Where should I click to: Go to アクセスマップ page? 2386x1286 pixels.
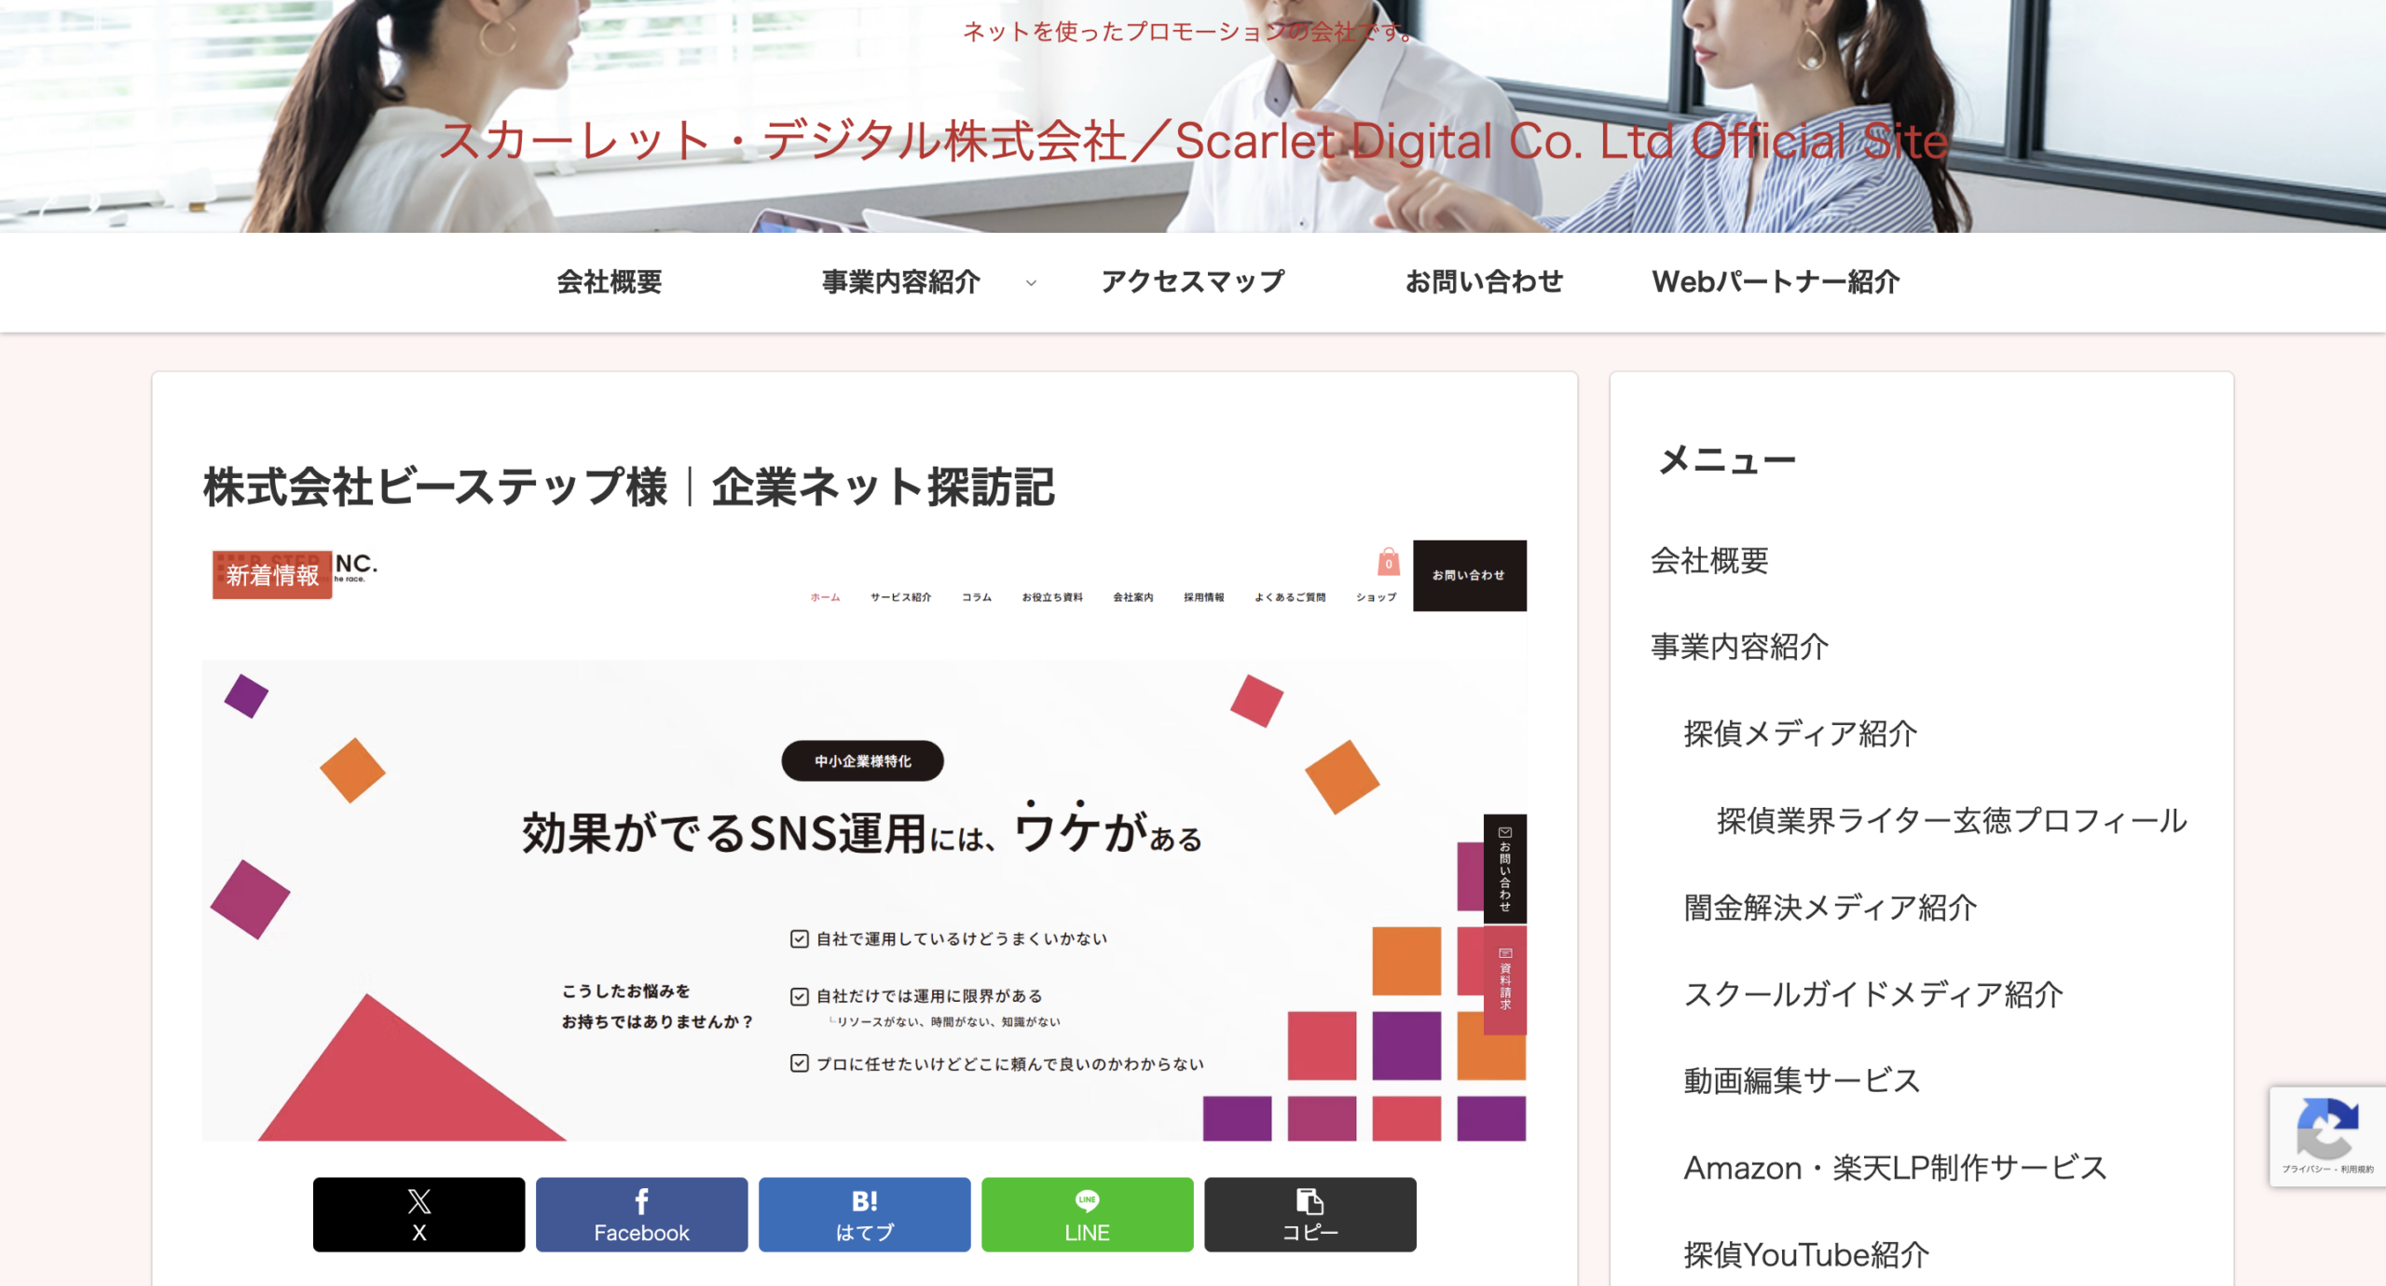pos(1192,281)
